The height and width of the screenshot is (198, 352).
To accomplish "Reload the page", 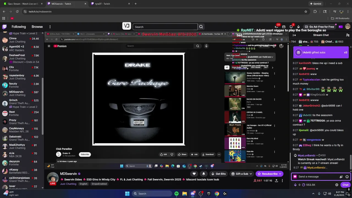I will coord(17,12).
